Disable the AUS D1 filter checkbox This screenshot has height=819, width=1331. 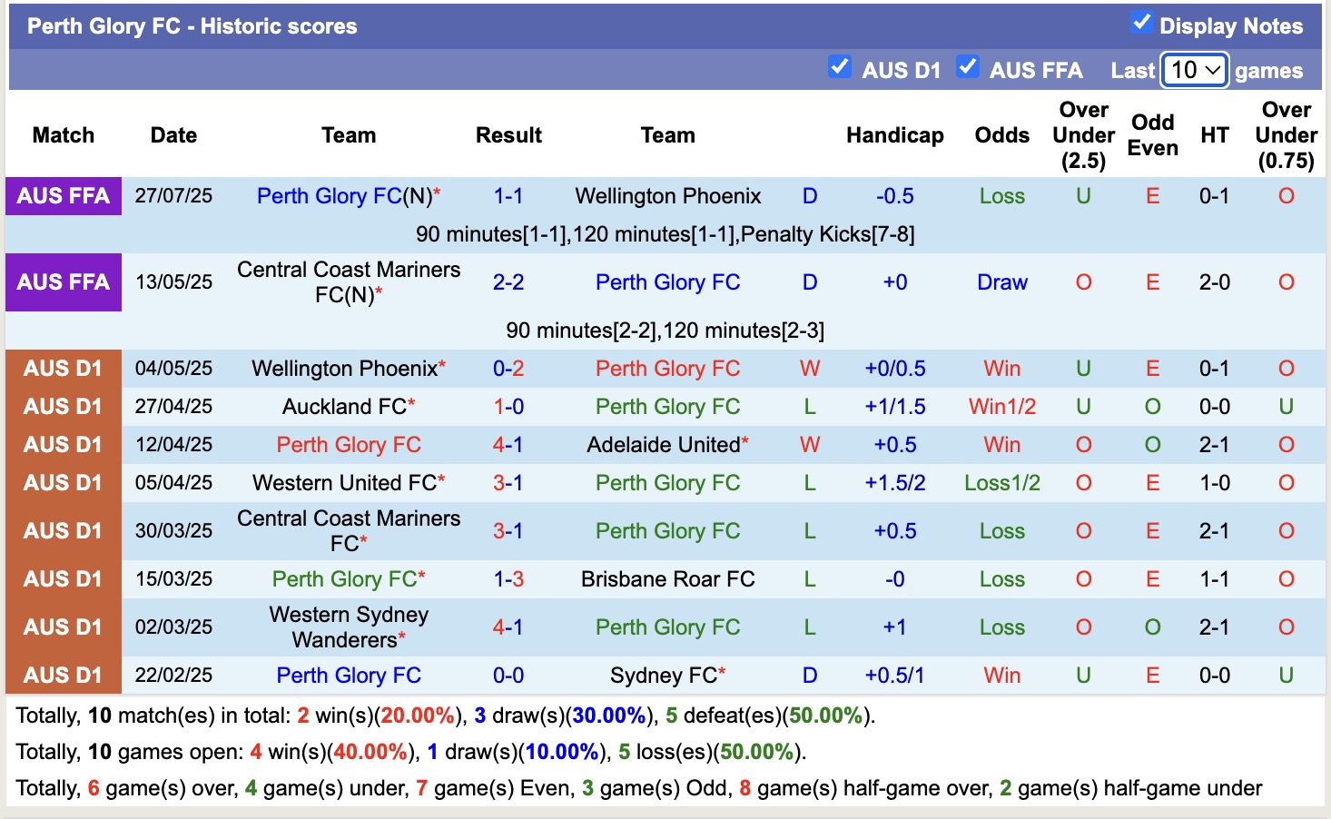(840, 66)
